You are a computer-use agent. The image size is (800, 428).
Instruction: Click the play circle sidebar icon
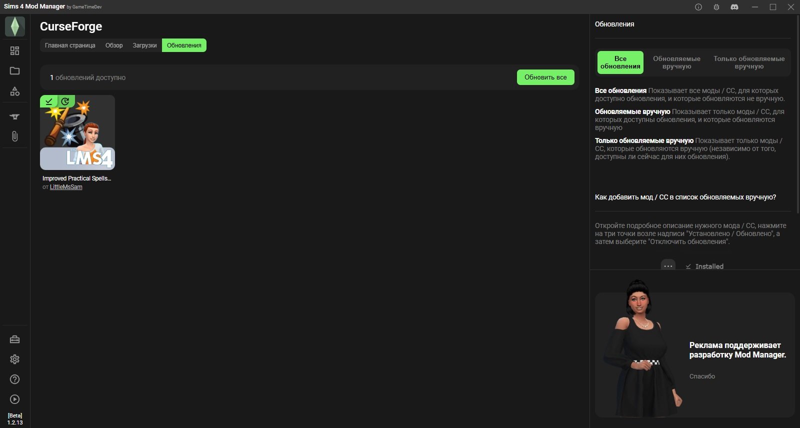15,399
